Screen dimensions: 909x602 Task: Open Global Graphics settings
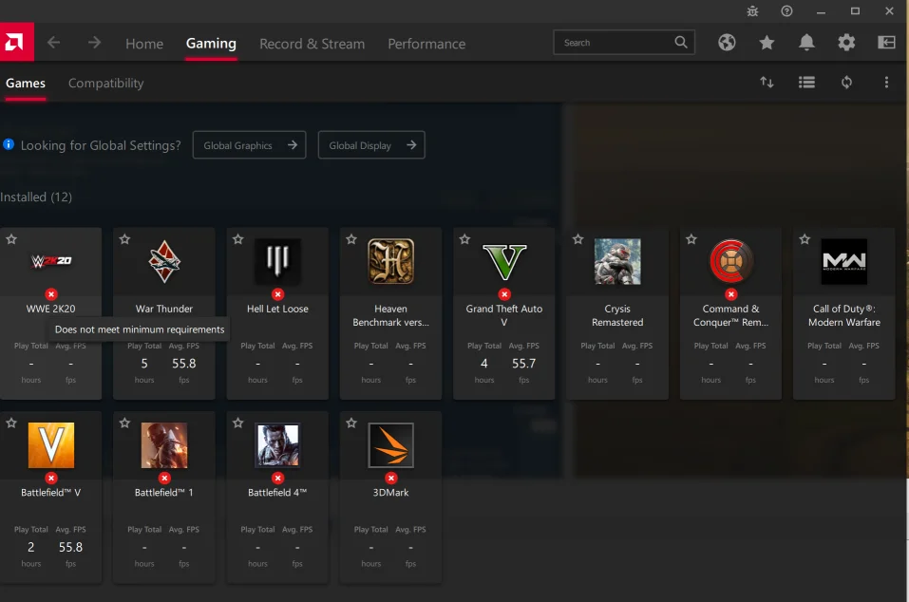pyautogui.click(x=249, y=145)
